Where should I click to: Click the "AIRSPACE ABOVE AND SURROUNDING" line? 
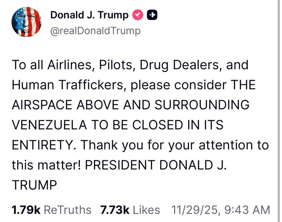click(131, 105)
